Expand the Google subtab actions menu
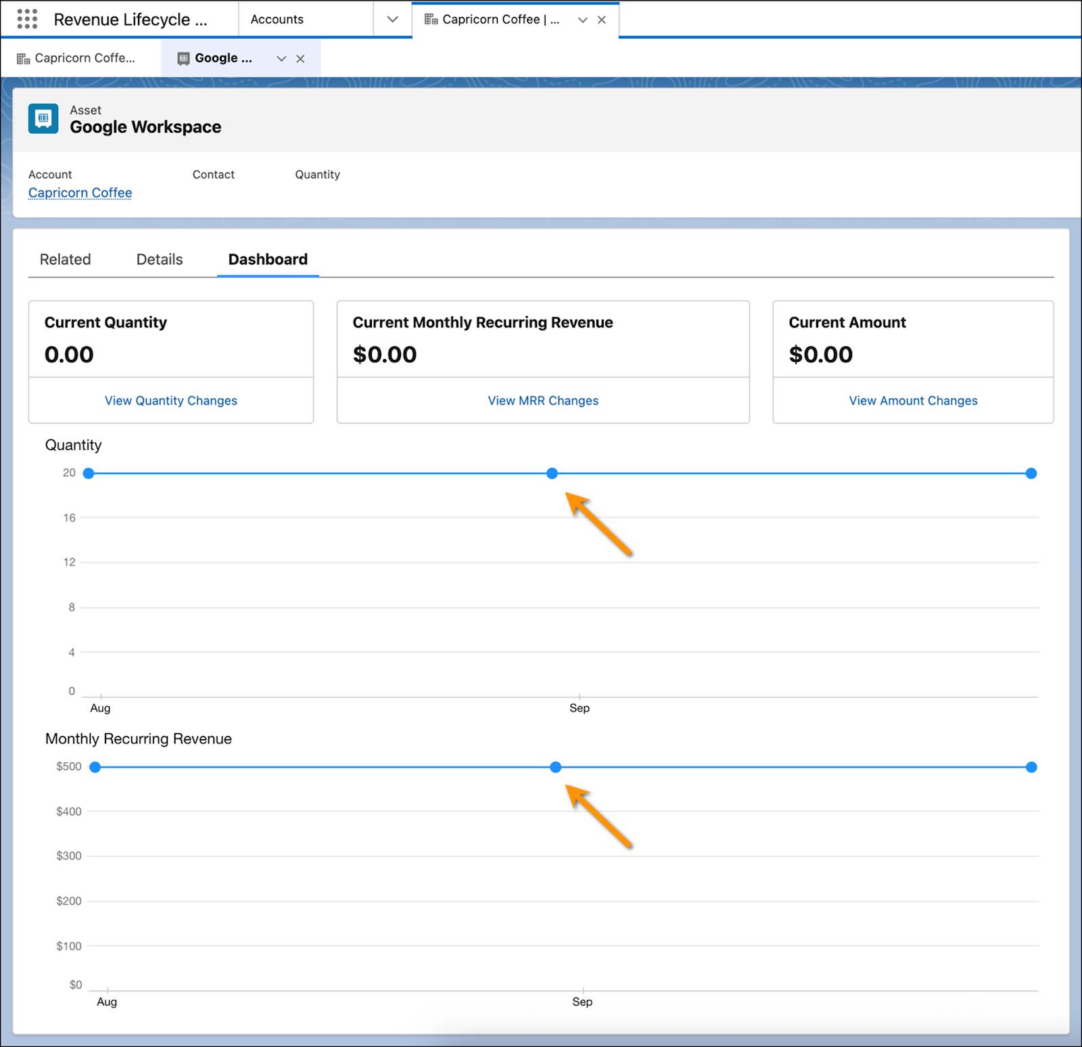 click(281, 59)
